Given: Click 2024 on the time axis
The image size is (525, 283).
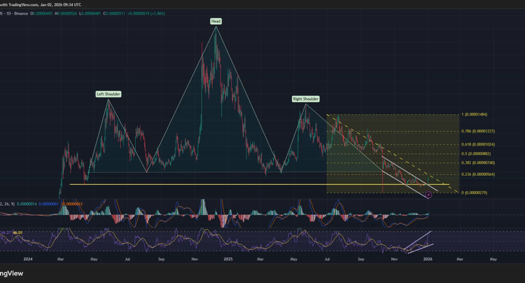Looking at the screenshot, I should click(x=28, y=259).
